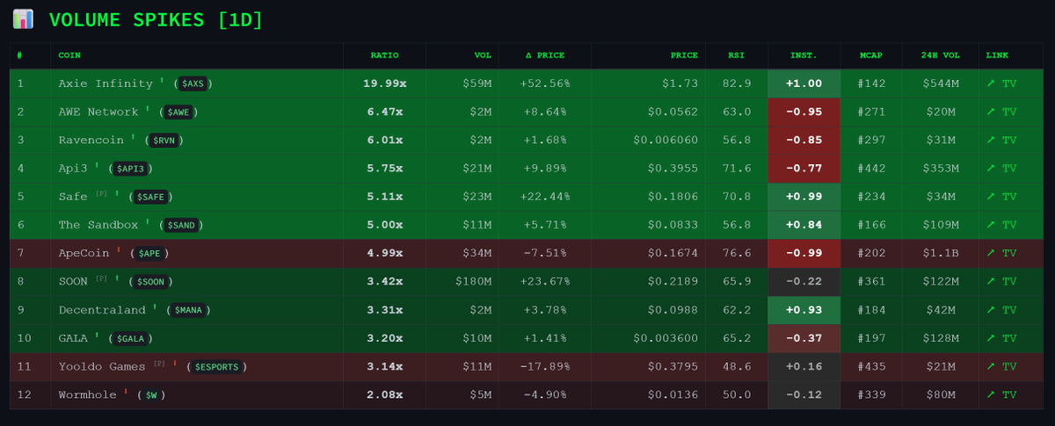Open the TV link for GALA
1055x426 pixels.
point(1001,338)
